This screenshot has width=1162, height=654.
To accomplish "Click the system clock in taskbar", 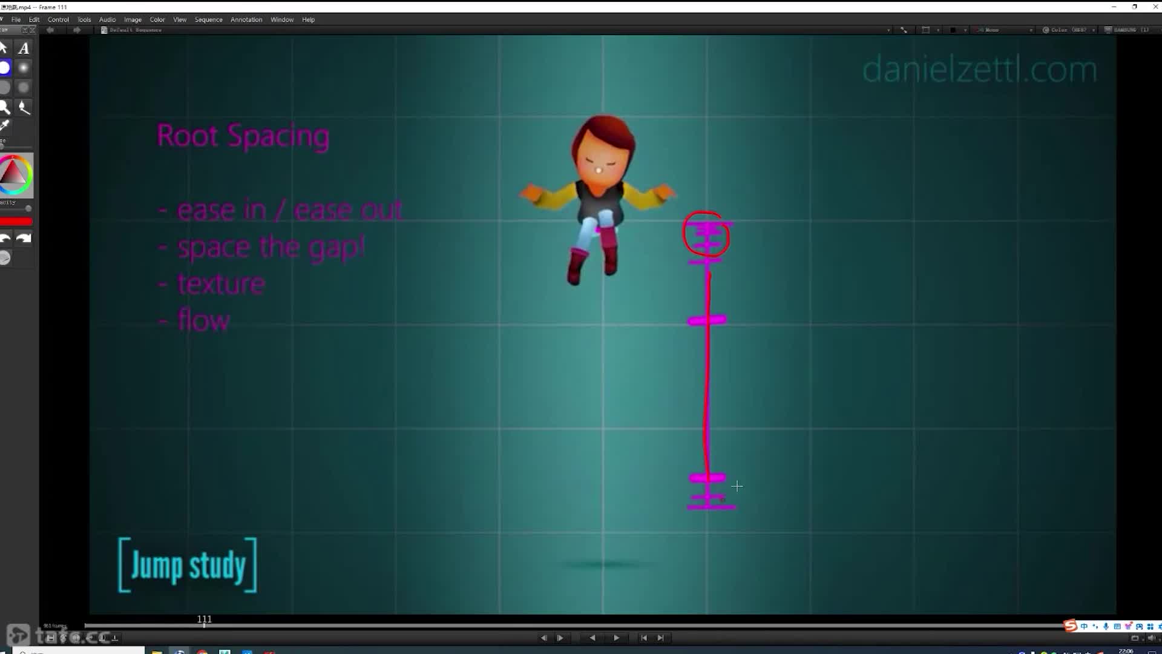I will pos(1126,651).
